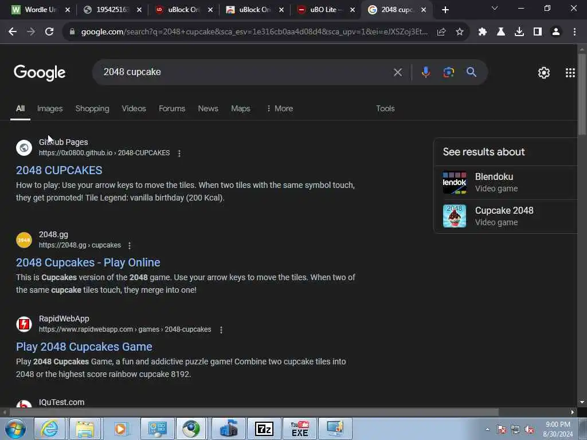Select the Maps search filter
This screenshot has width=587, height=440.
240,108
